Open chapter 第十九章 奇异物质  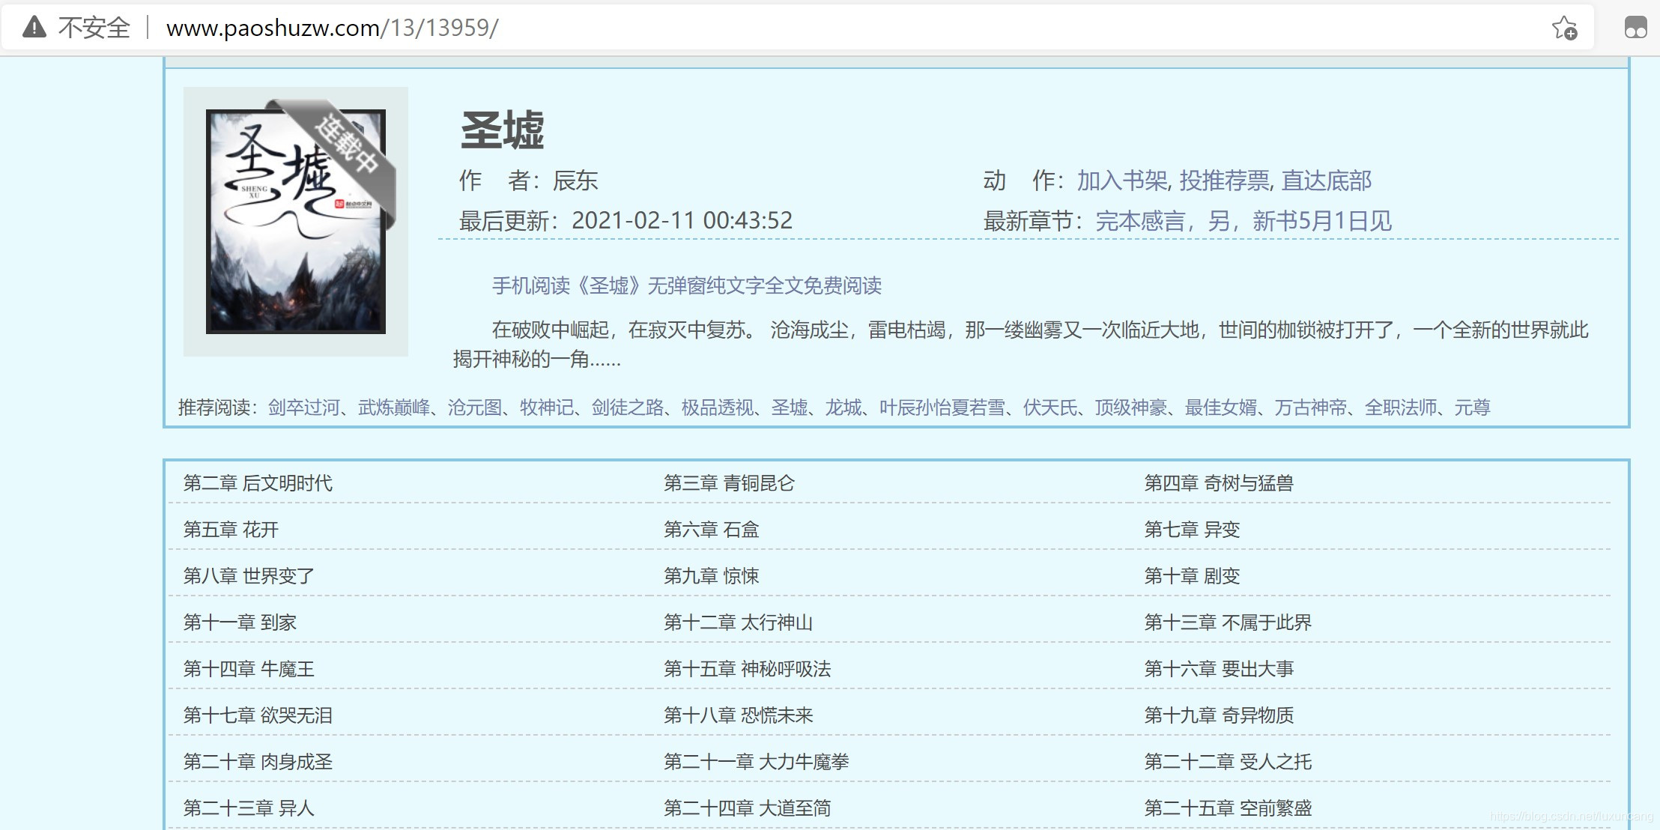pos(1219,715)
